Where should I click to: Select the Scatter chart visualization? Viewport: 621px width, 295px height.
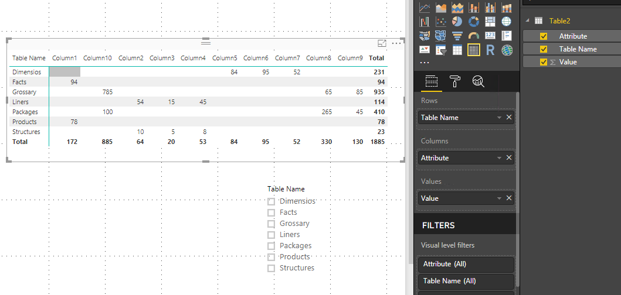point(441,21)
